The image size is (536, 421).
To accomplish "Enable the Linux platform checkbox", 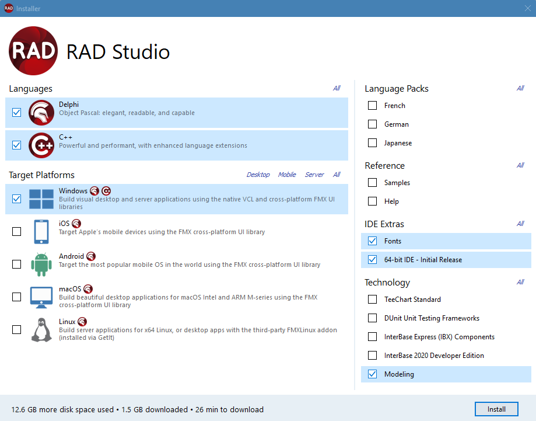I will [16, 329].
